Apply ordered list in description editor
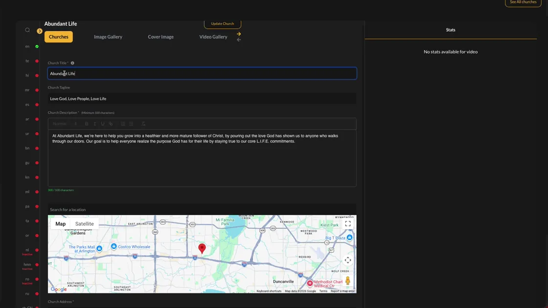The height and width of the screenshot is (308, 548). (x=123, y=124)
